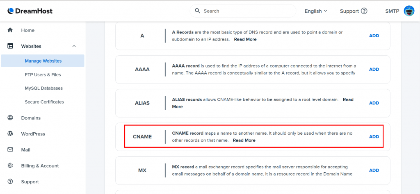
Task: Click the DreamHost logo
Action: tap(30, 11)
